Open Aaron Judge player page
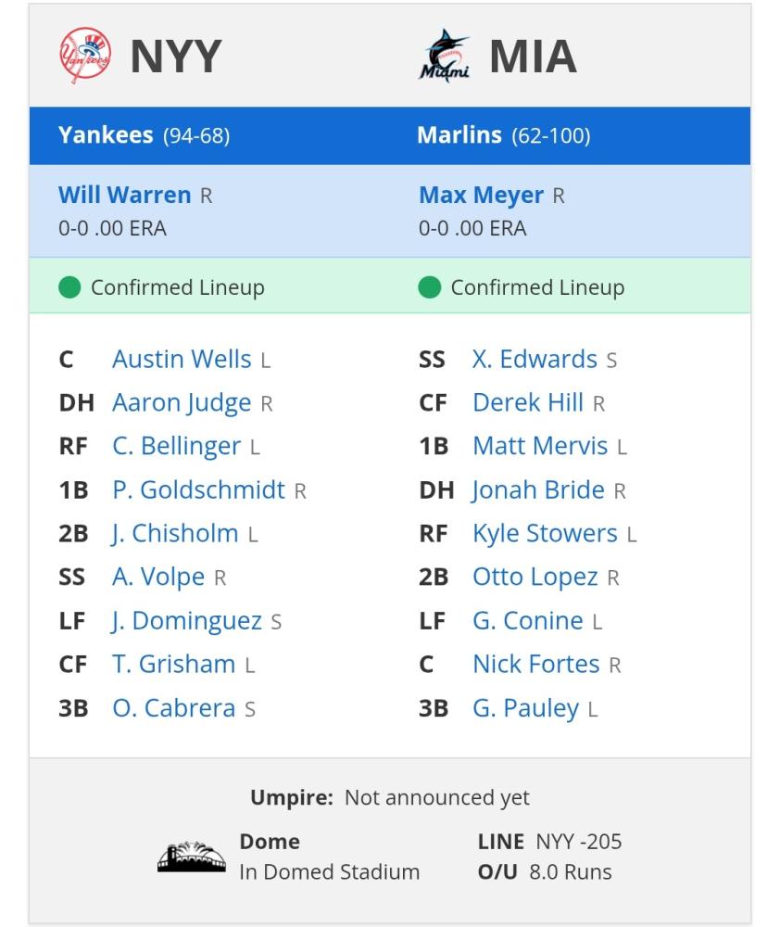The height and width of the screenshot is (927, 780). [x=182, y=403]
